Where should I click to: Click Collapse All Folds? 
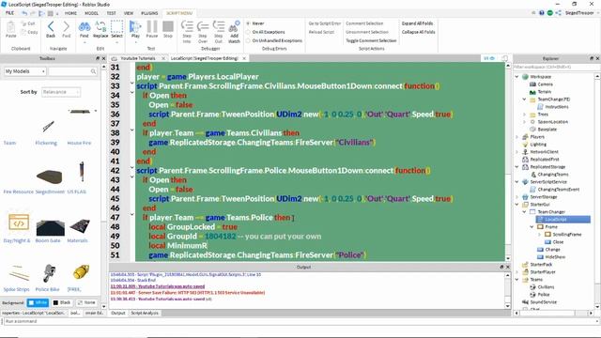[418, 32]
